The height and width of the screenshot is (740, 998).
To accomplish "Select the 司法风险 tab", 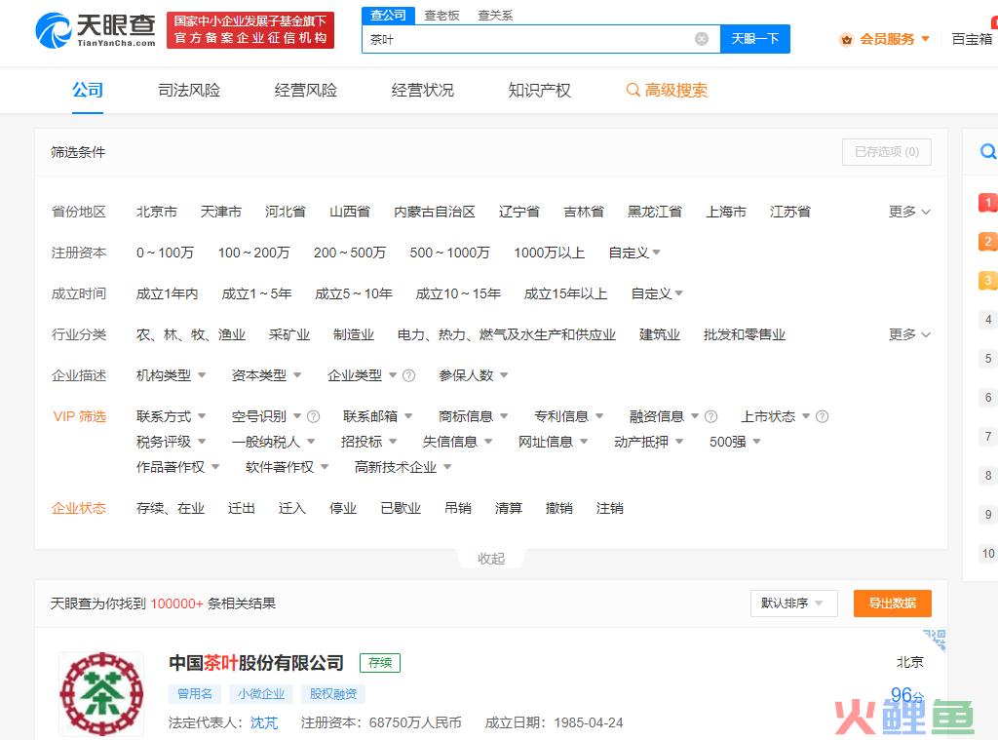I will click(189, 90).
